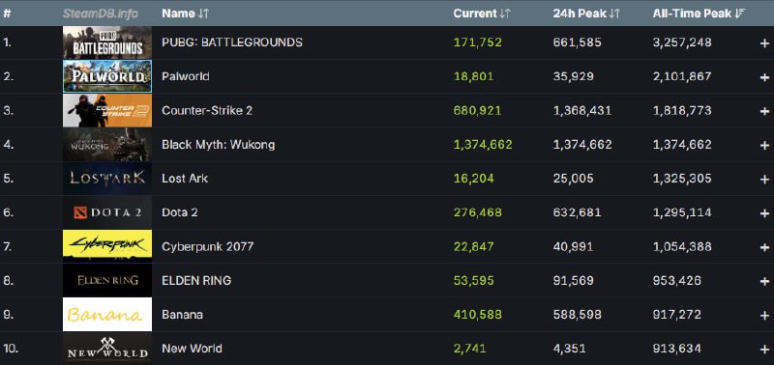Click the plus icon in Dota 2 row

[764, 213]
